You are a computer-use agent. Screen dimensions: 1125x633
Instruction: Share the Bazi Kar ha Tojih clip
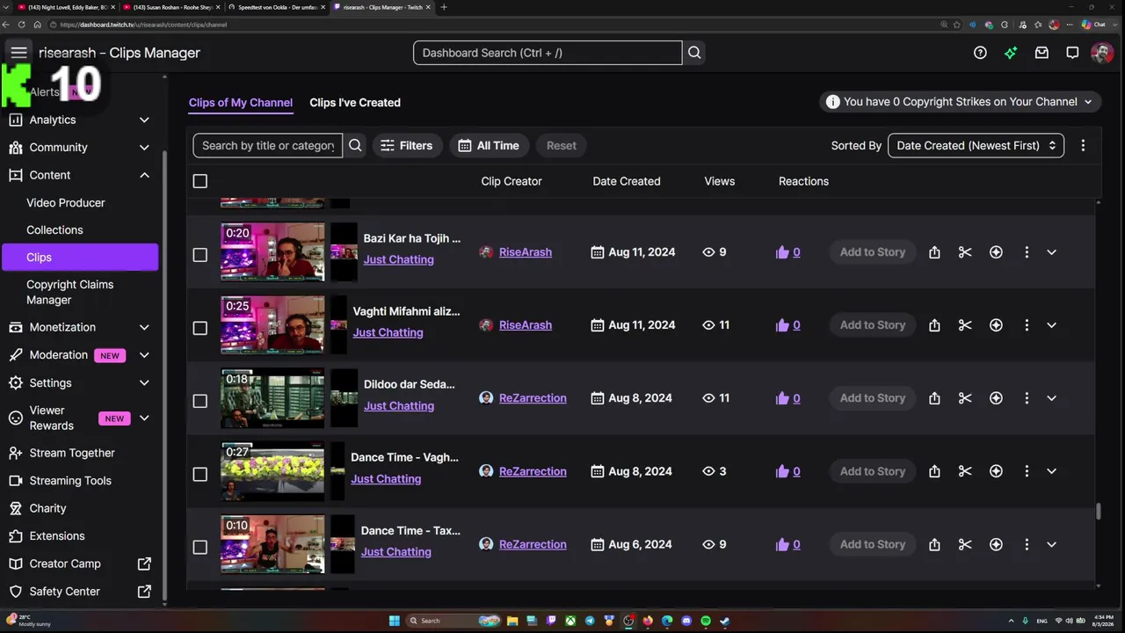pos(934,252)
